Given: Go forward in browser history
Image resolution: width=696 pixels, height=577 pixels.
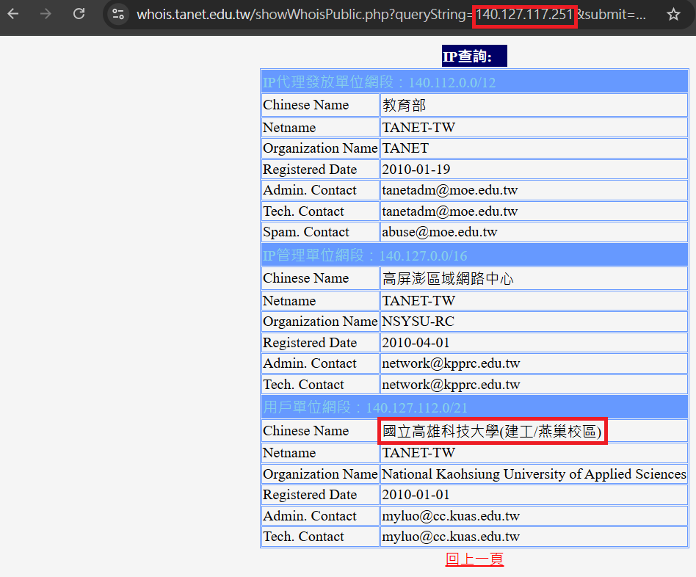Looking at the screenshot, I should (46, 14).
